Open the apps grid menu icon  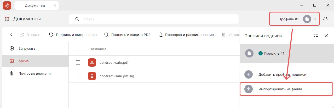pyautogui.click(x=7, y=19)
